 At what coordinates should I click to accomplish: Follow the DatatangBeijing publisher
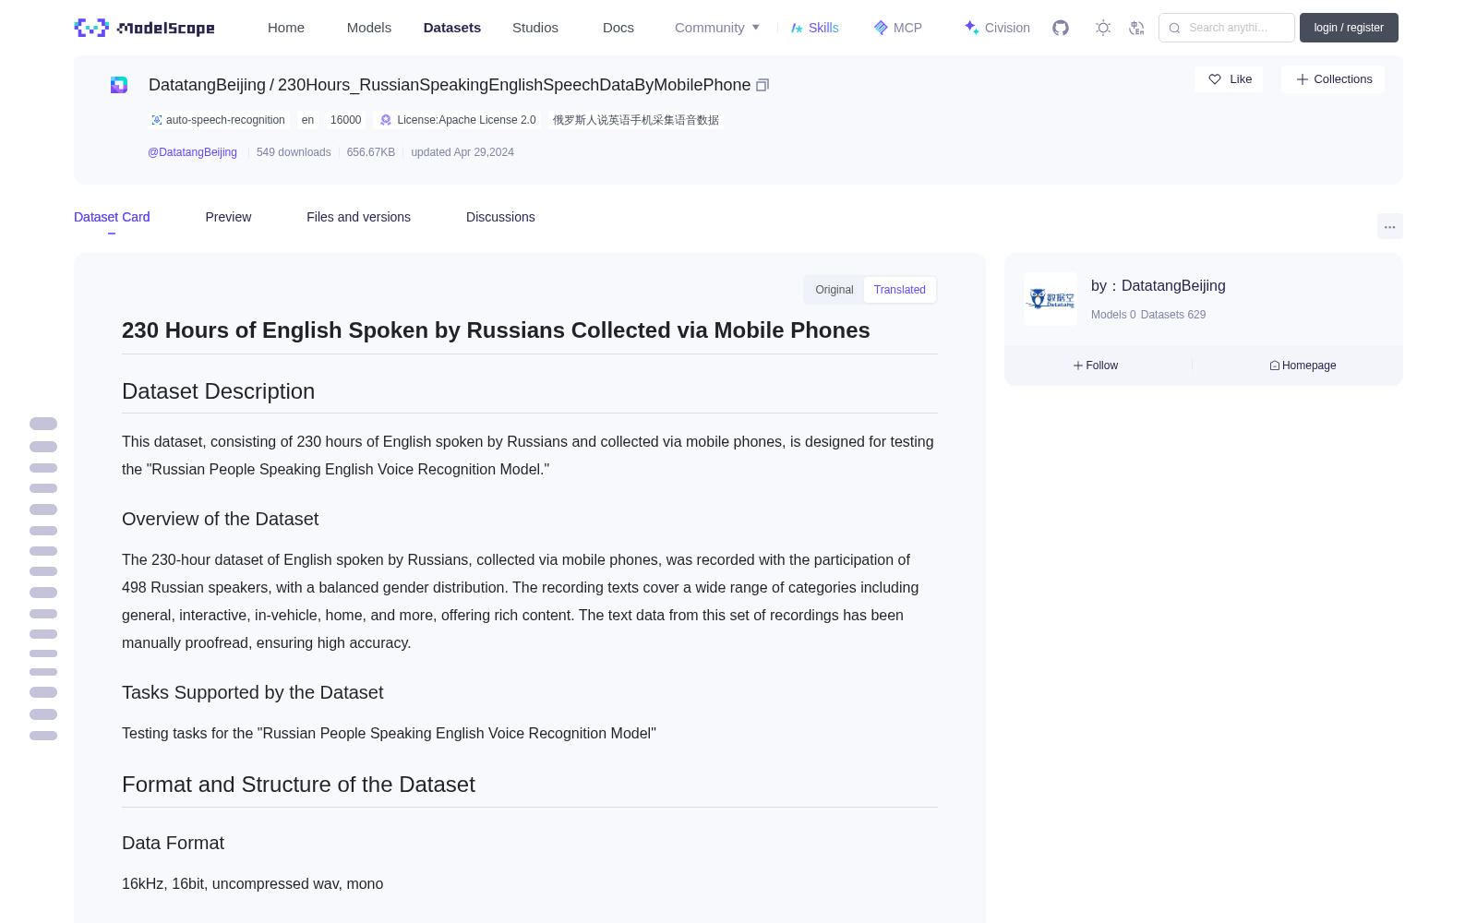(x=1096, y=366)
